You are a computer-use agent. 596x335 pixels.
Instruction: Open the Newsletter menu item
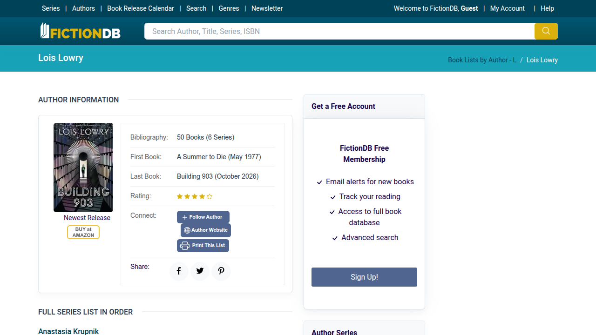267,8
